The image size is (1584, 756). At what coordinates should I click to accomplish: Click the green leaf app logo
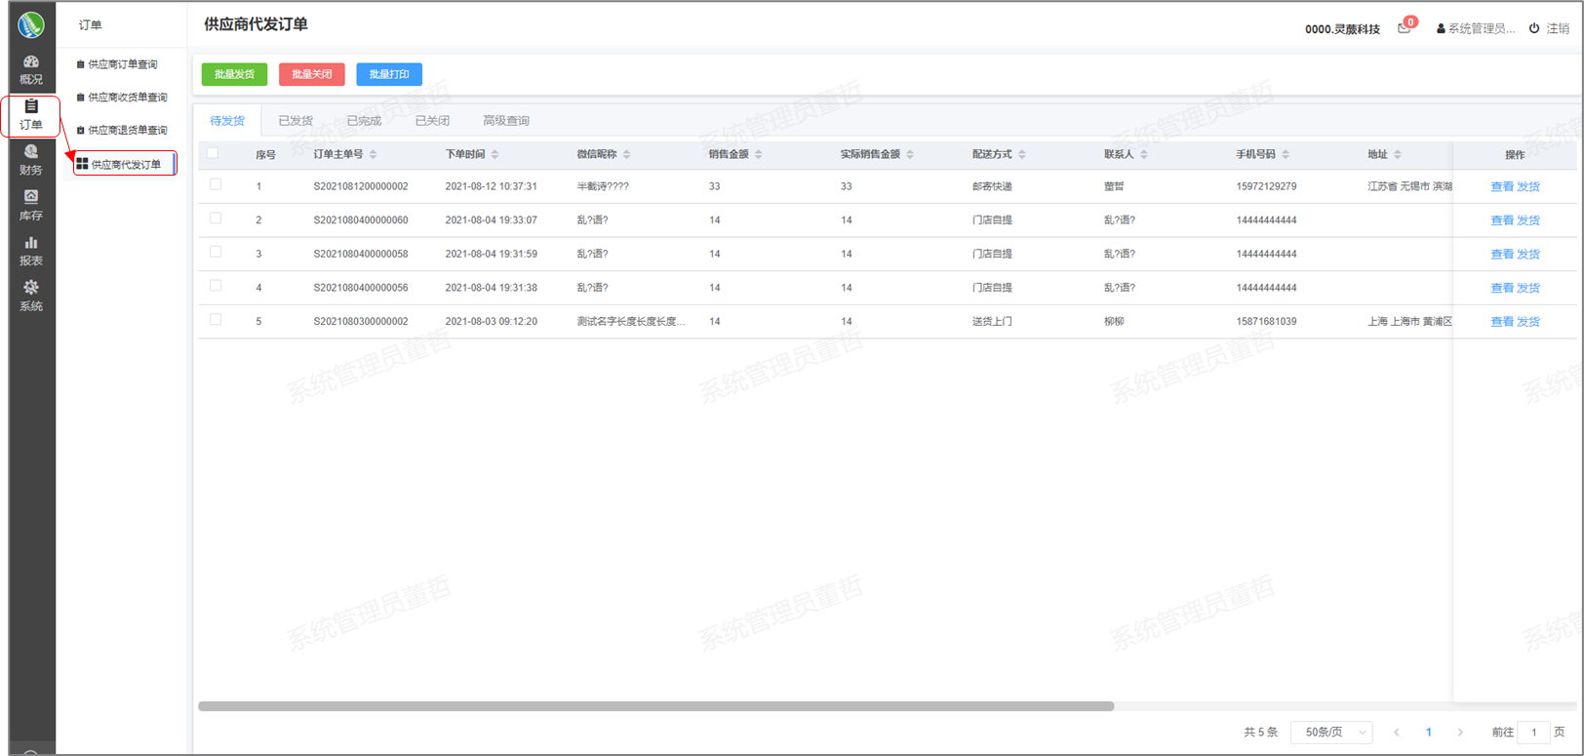click(31, 24)
